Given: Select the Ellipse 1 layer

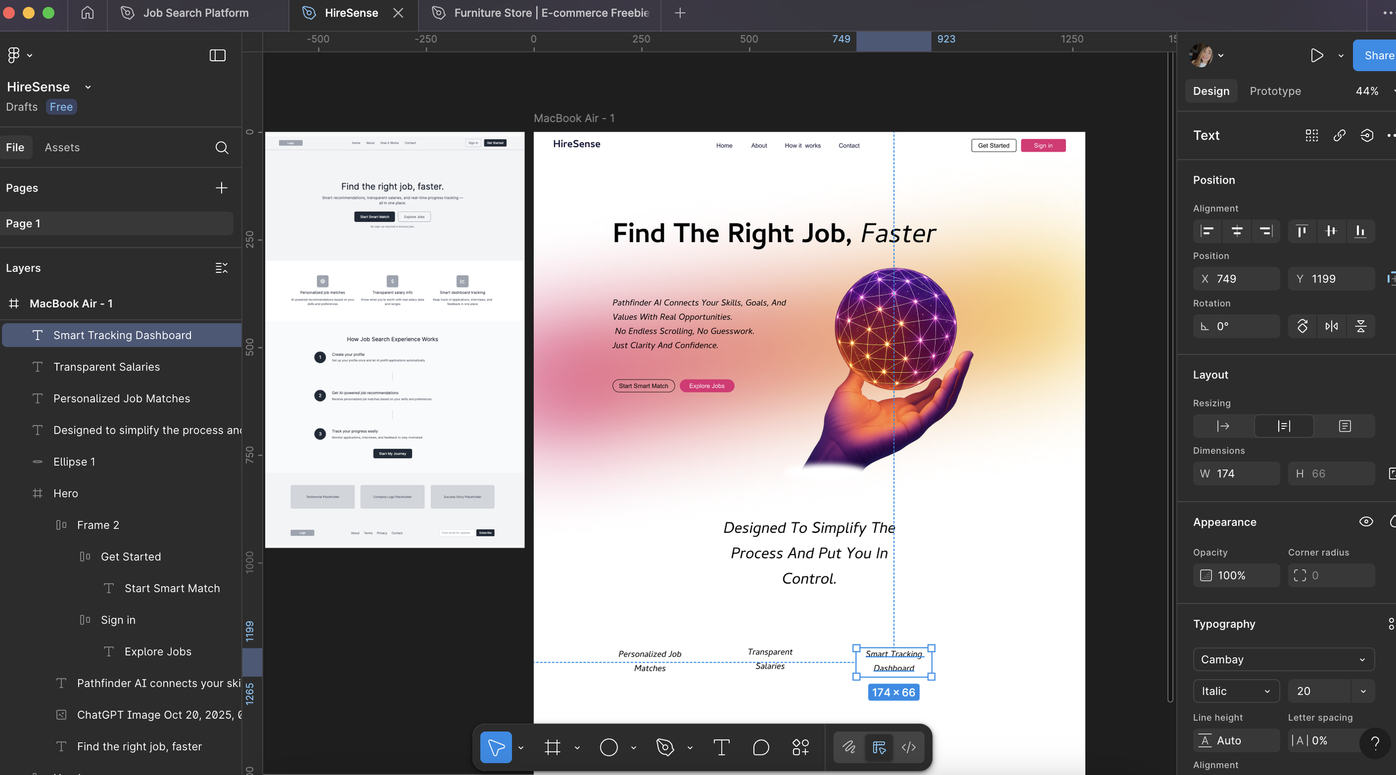Looking at the screenshot, I should click(74, 462).
